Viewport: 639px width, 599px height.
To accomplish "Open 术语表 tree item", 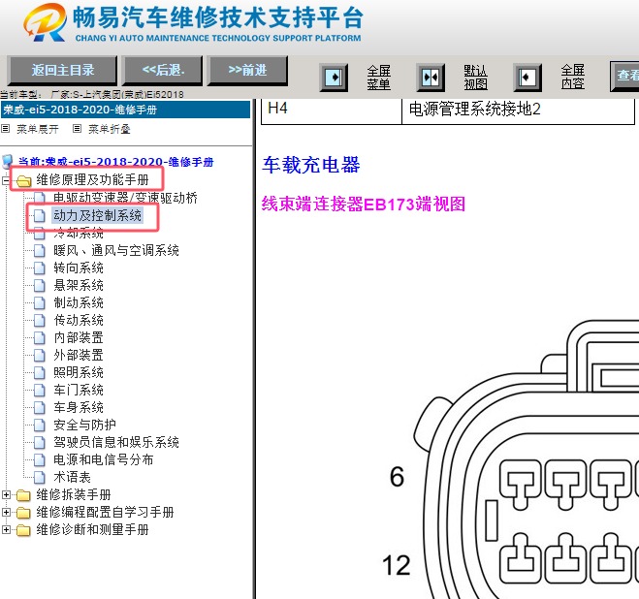I will click(x=72, y=478).
